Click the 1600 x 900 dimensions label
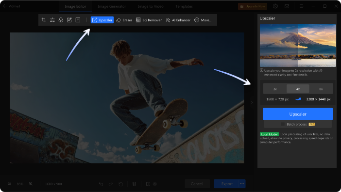The image size is (341, 192). tap(53, 184)
